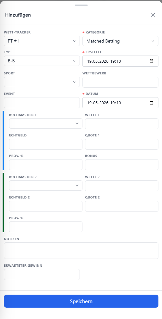The height and width of the screenshot is (319, 162).
Task: Focus the Wettbewerb text field
Action: point(120,82)
